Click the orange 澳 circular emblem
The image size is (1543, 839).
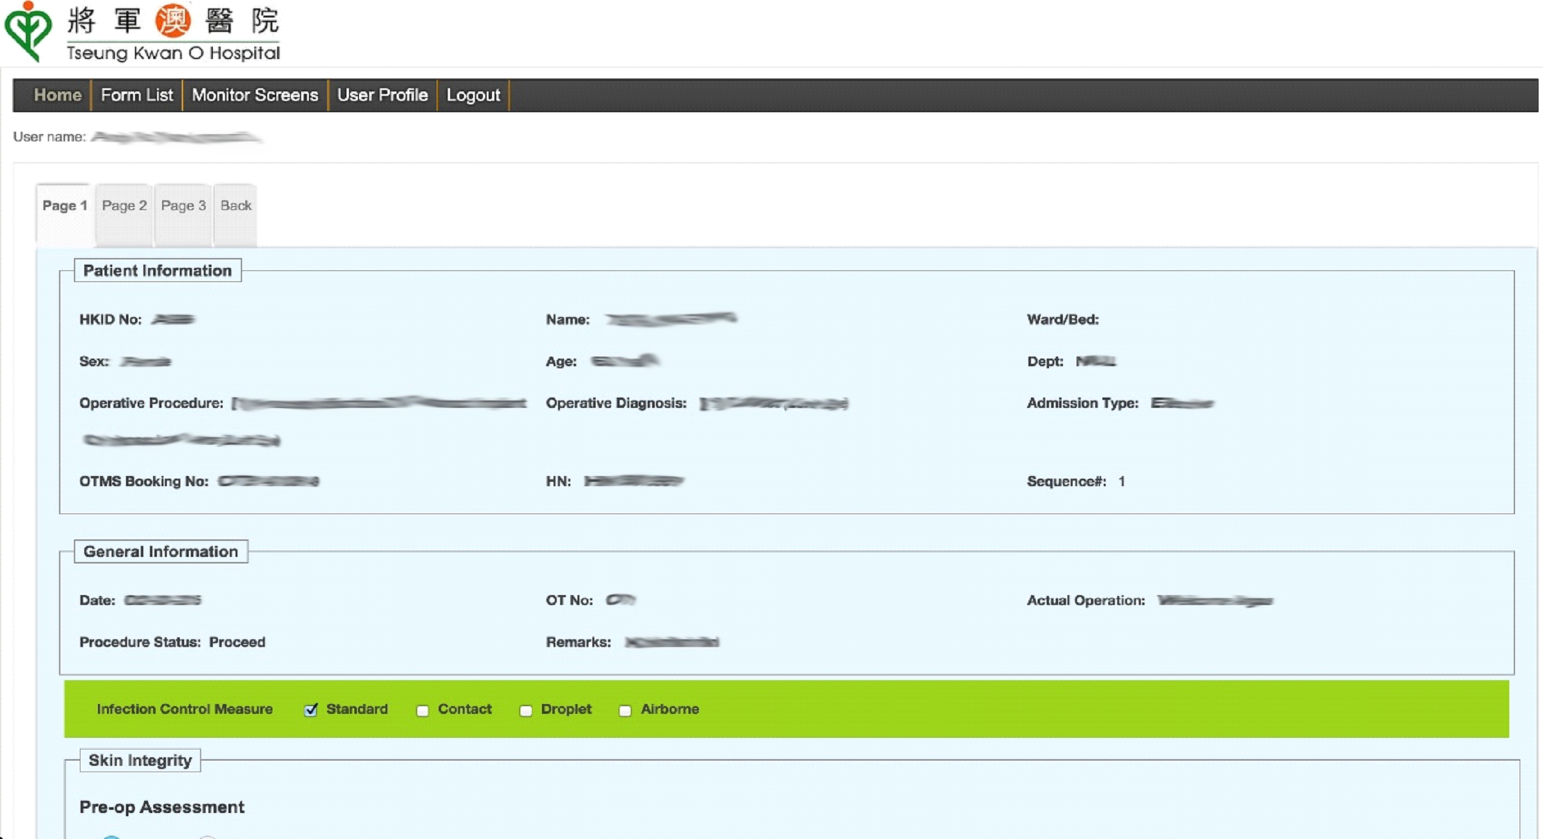coord(173,20)
